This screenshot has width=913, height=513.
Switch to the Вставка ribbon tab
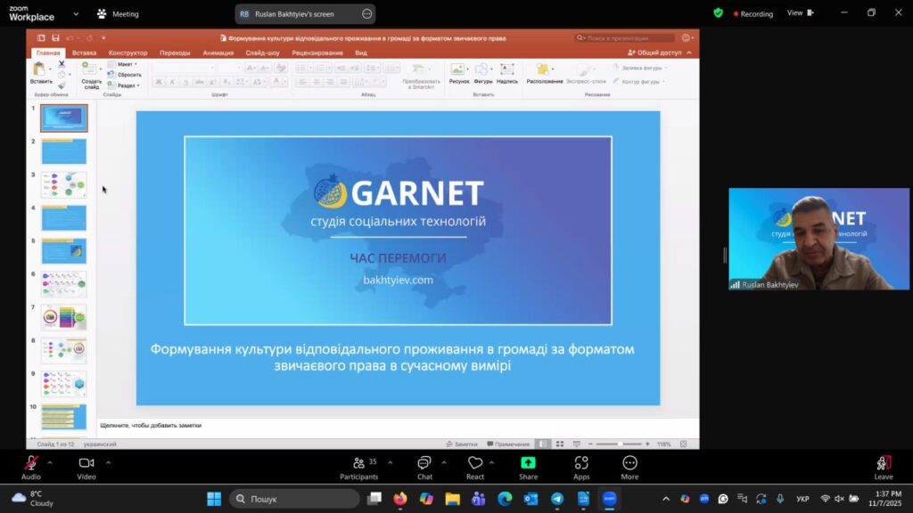[x=85, y=53]
